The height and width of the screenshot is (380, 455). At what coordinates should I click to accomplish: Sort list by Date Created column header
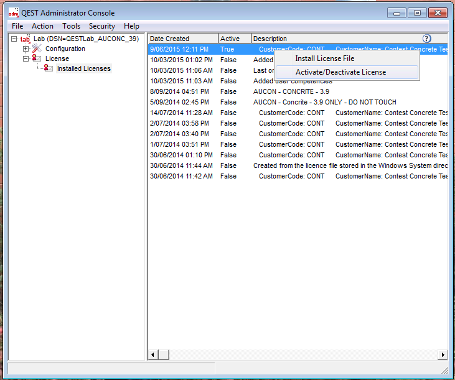click(183, 39)
